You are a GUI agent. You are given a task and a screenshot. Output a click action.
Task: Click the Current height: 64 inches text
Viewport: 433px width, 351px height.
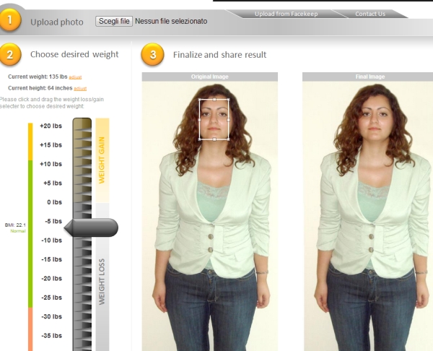click(x=40, y=88)
